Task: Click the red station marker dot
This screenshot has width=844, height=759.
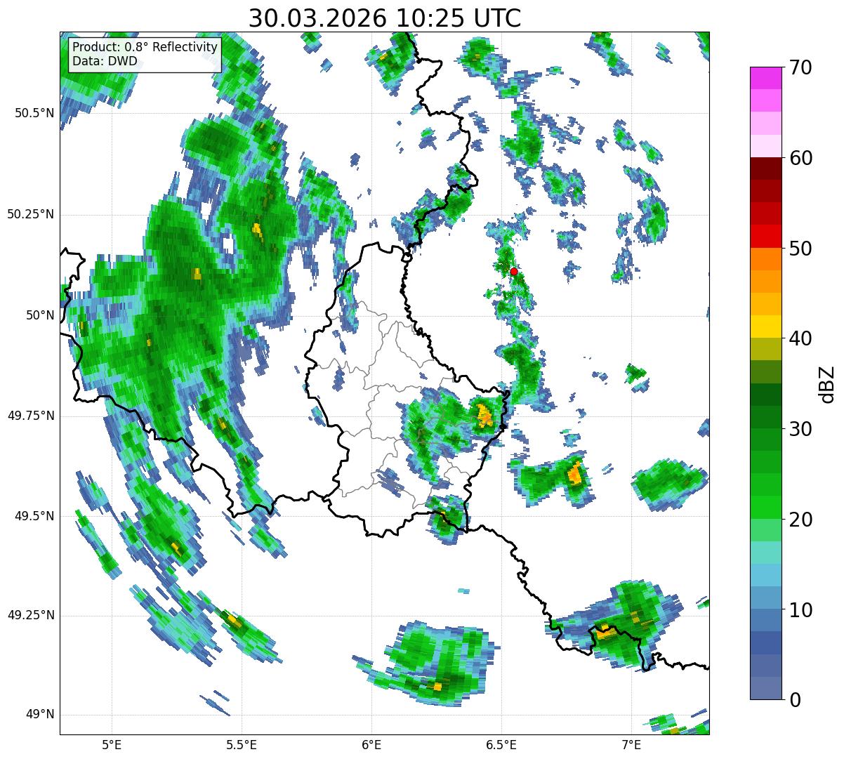Action: [514, 271]
